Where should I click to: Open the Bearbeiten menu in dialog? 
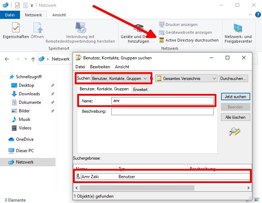coord(100,67)
